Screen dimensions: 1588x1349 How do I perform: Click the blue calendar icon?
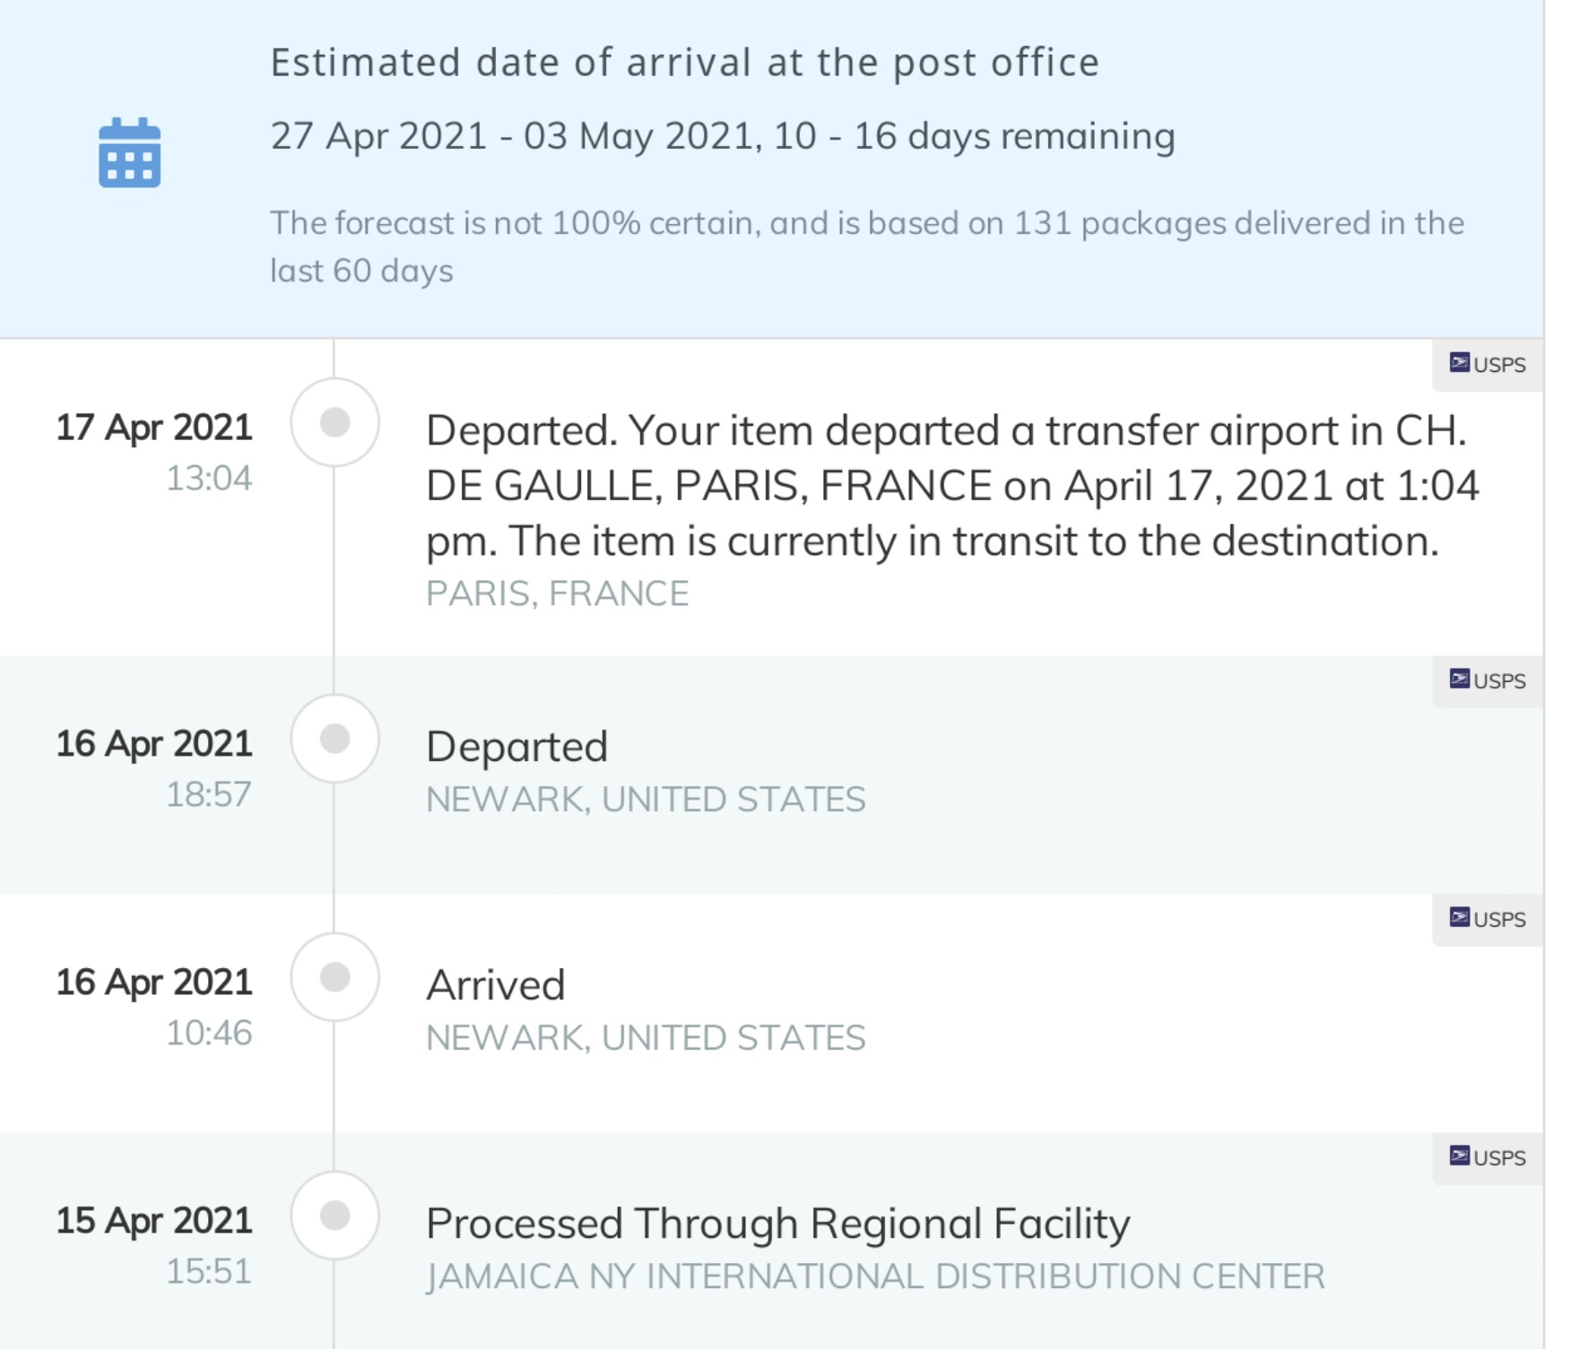pos(129,152)
